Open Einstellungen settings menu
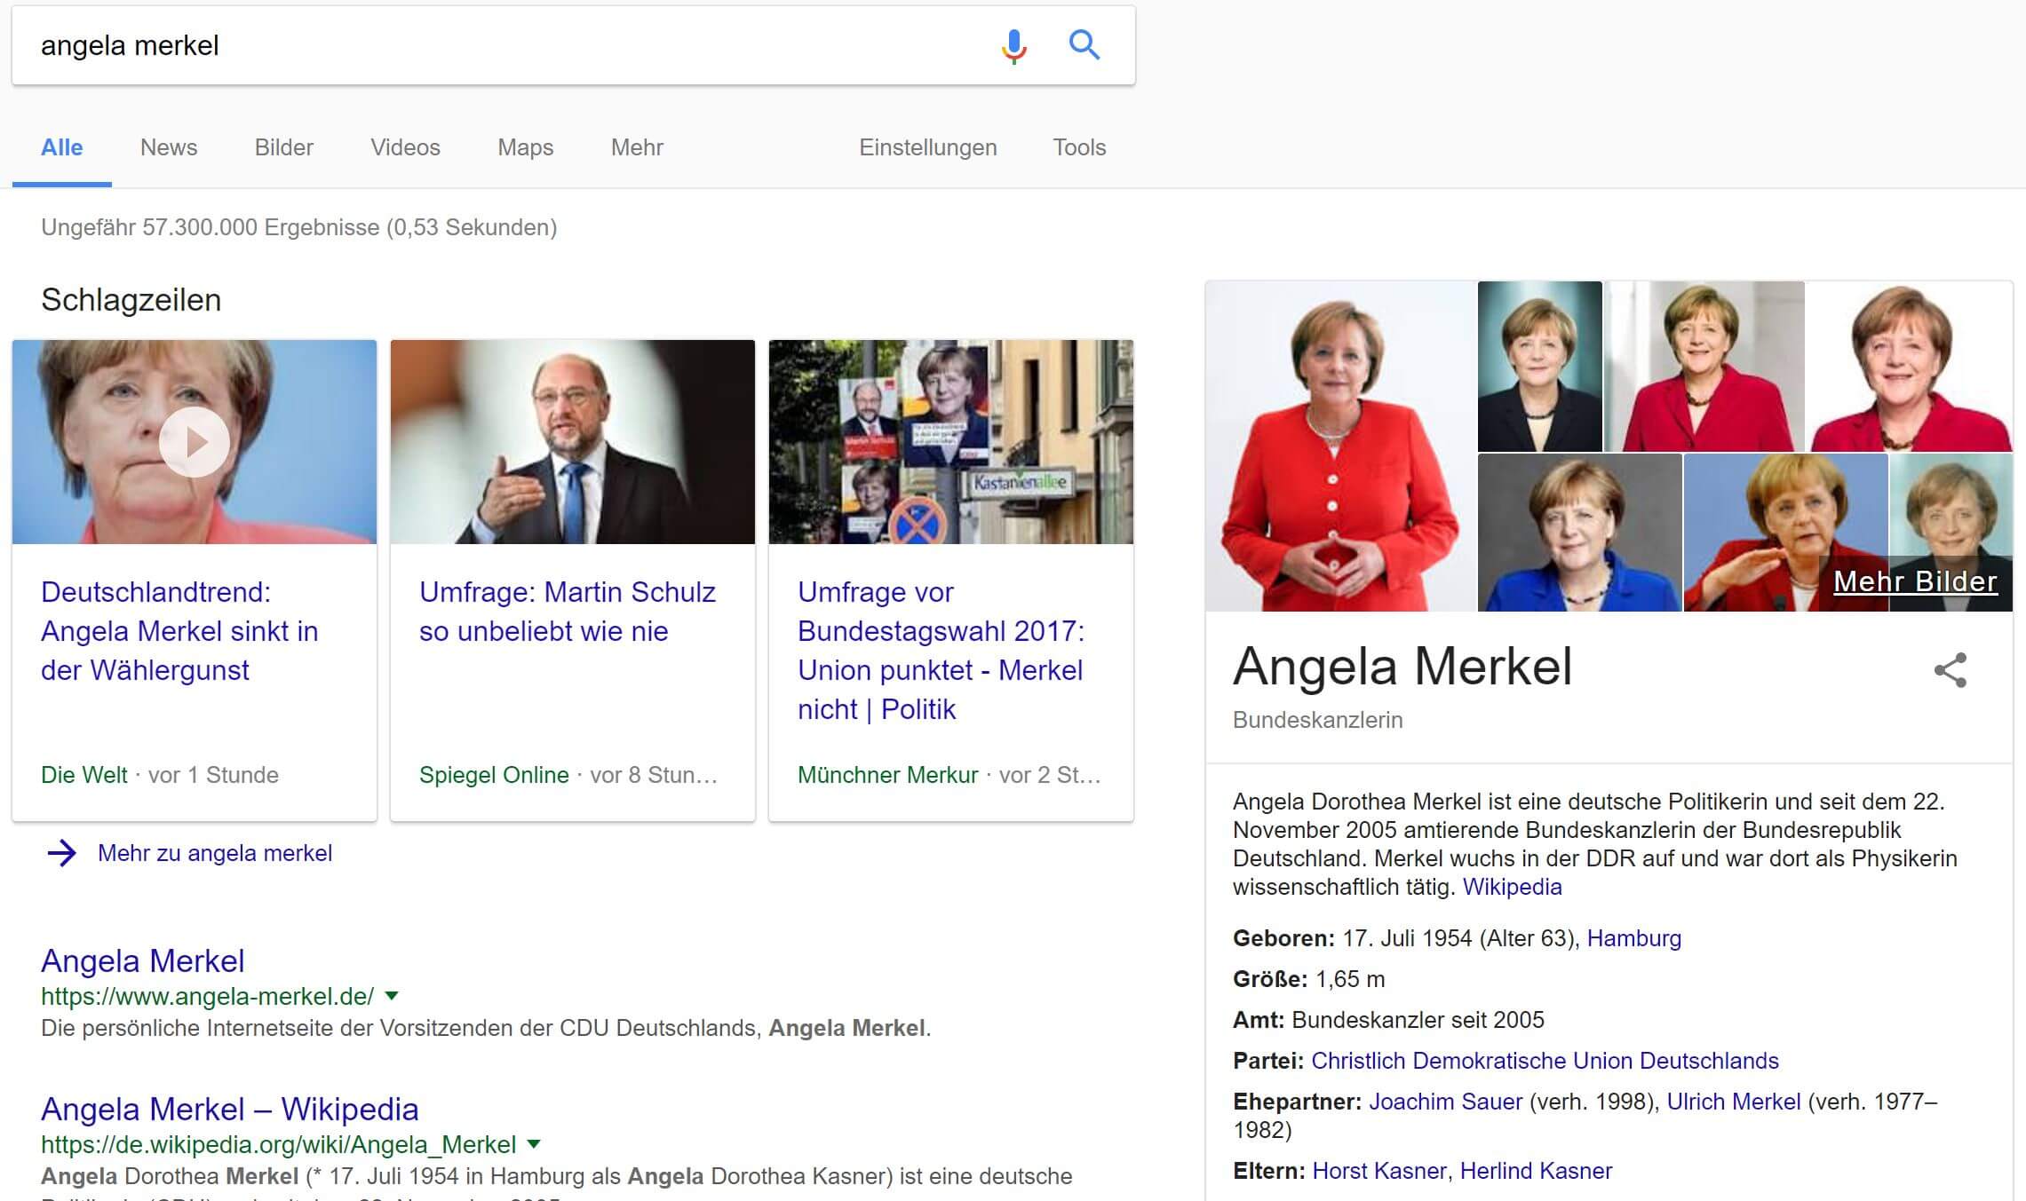2026x1201 pixels. 927,147
